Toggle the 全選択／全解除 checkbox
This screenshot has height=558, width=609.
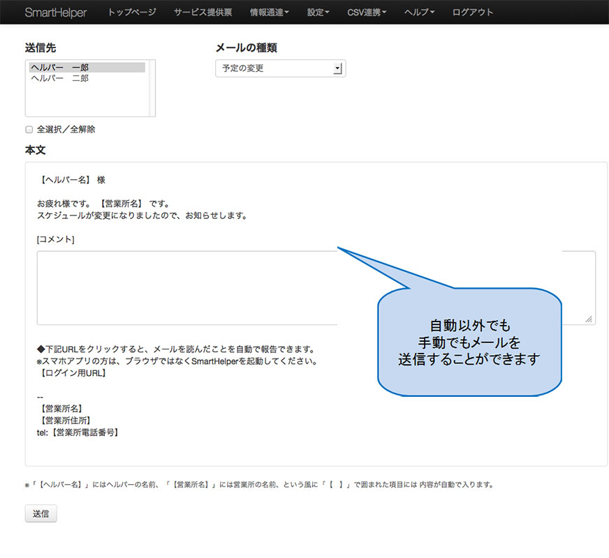coord(29,130)
